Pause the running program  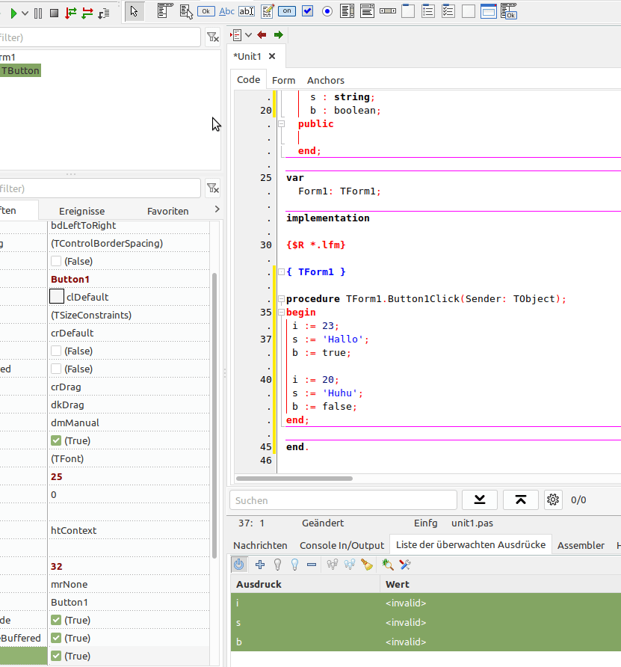[38, 13]
